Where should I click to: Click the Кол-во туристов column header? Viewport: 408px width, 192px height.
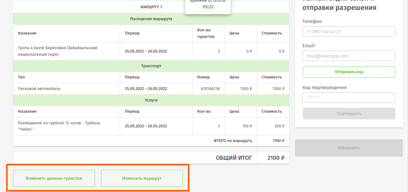[x=206, y=33]
